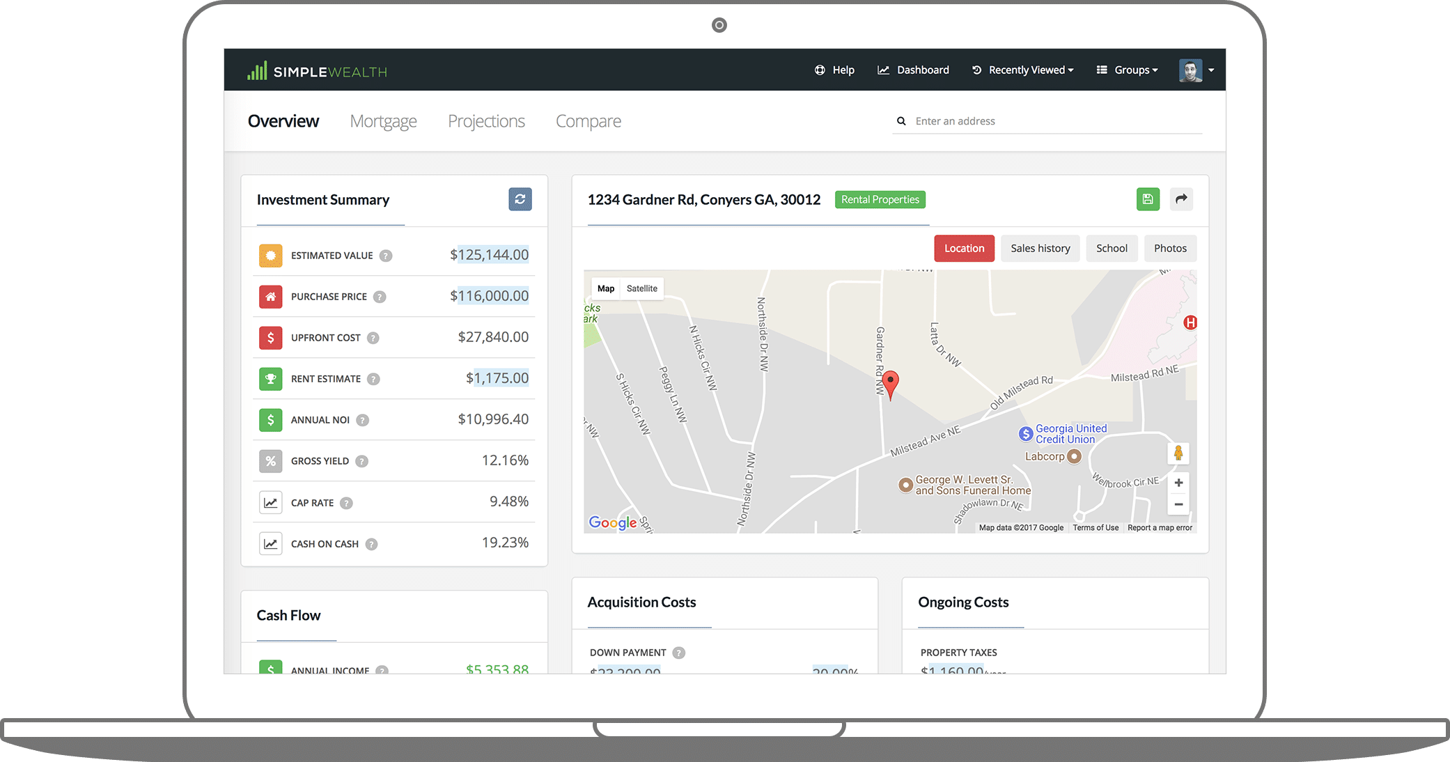Click the cash on cash value 19.23%

(x=505, y=543)
